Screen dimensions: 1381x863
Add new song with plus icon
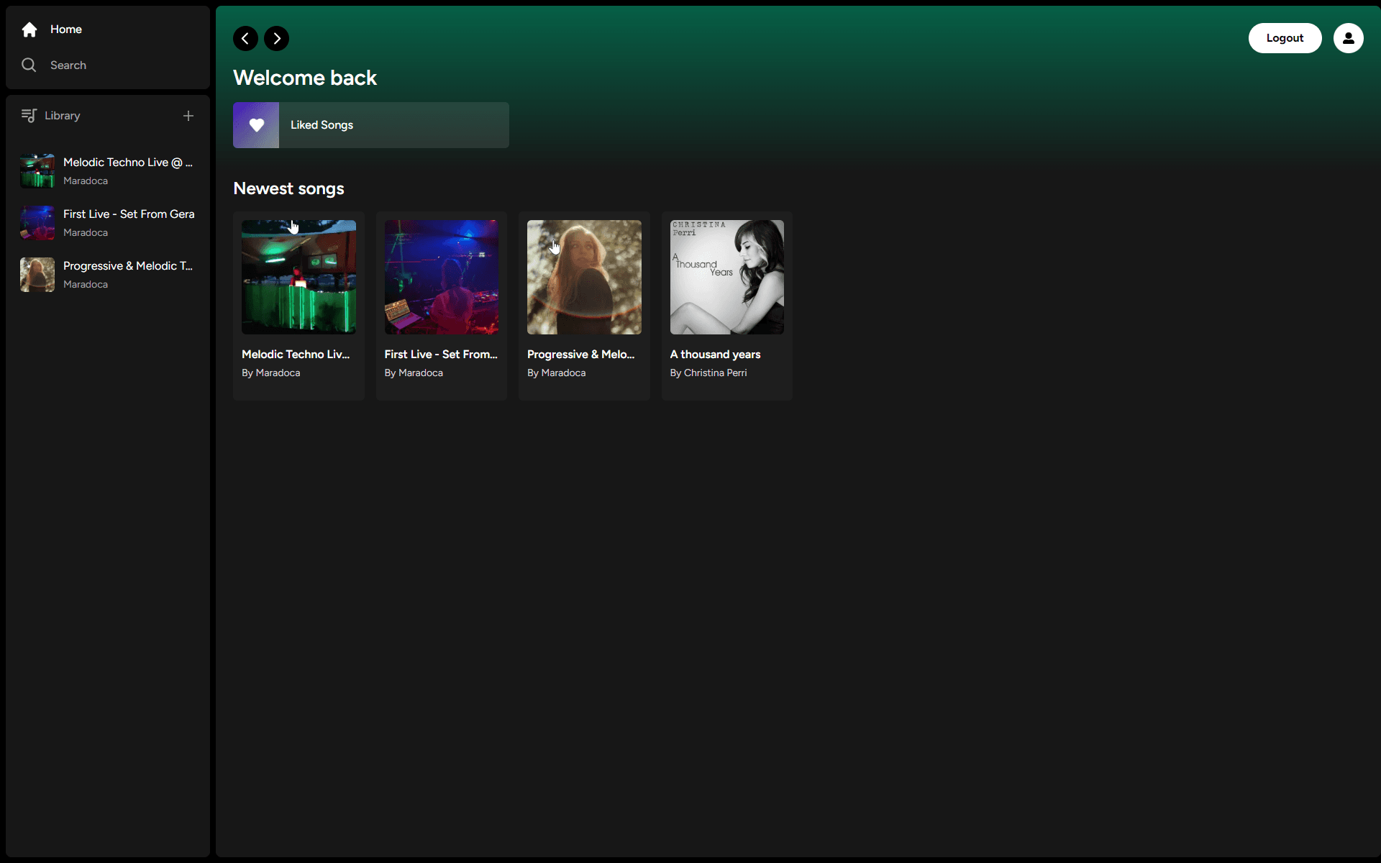tap(188, 116)
